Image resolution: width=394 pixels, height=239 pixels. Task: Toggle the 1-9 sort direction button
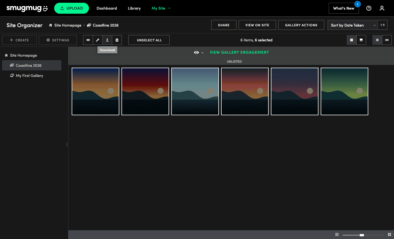tap(383, 25)
